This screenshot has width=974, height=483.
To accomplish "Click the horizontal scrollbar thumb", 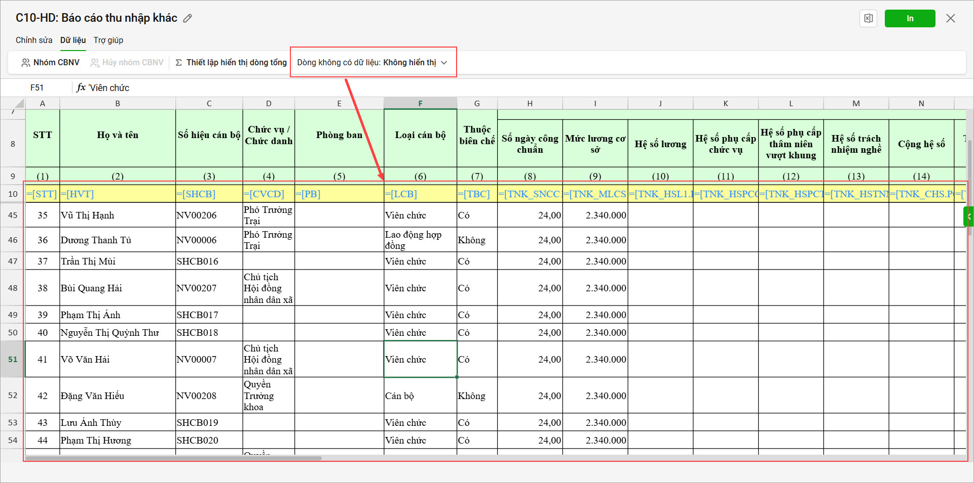I will (x=173, y=458).
